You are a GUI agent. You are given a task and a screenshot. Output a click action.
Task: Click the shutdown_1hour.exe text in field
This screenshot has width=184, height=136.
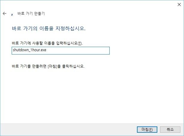click(x=30, y=50)
